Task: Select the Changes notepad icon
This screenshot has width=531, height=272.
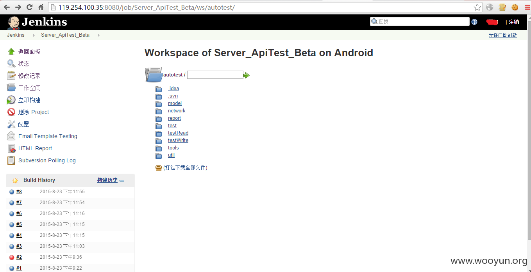Action: pyautogui.click(x=11, y=75)
